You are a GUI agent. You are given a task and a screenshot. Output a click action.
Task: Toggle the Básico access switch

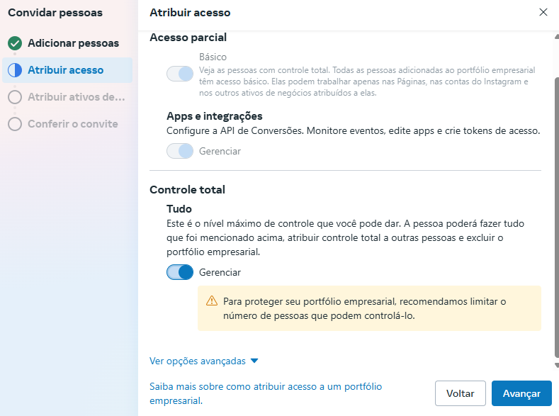(x=180, y=74)
